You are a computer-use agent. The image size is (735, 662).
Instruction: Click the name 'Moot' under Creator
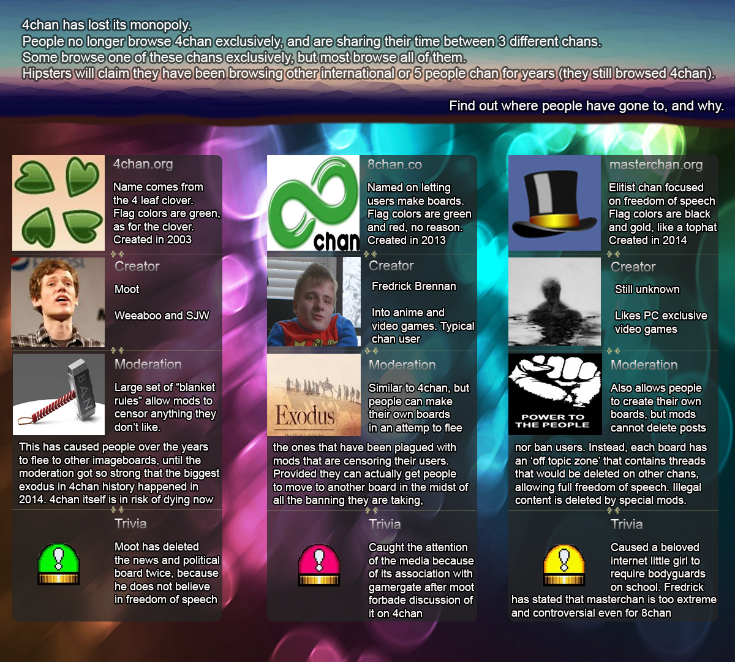127,289
